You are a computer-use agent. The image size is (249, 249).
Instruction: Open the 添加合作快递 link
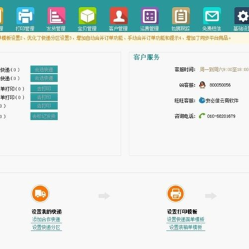(46, 219)
